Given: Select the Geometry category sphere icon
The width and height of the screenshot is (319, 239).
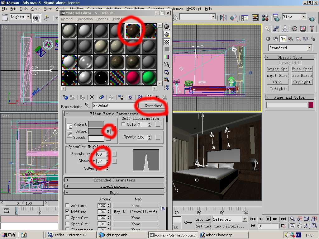Looking at the screenshot, I should pyautogui.click(x=268, y=39).
